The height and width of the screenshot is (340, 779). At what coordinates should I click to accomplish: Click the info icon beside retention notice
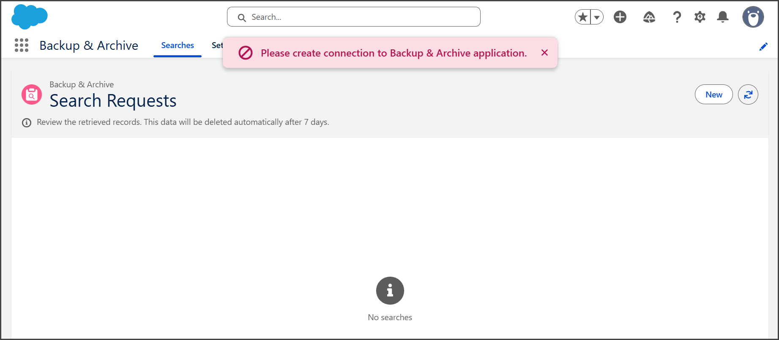pos(27,123)
